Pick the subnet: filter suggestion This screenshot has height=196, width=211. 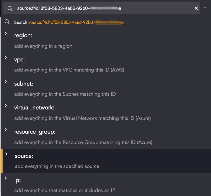pyautogui.click(x=106, y=89)
